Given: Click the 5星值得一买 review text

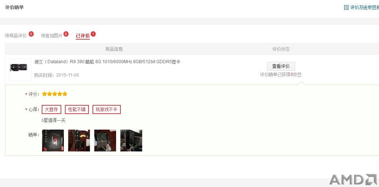Looking at the screenshot, I should pos(54,120).
